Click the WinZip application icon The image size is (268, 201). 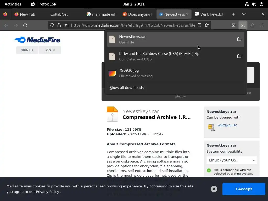(211, 127)
